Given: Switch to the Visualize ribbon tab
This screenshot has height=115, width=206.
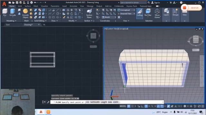Looking at the screenshot, I should (x=44, y=6).
